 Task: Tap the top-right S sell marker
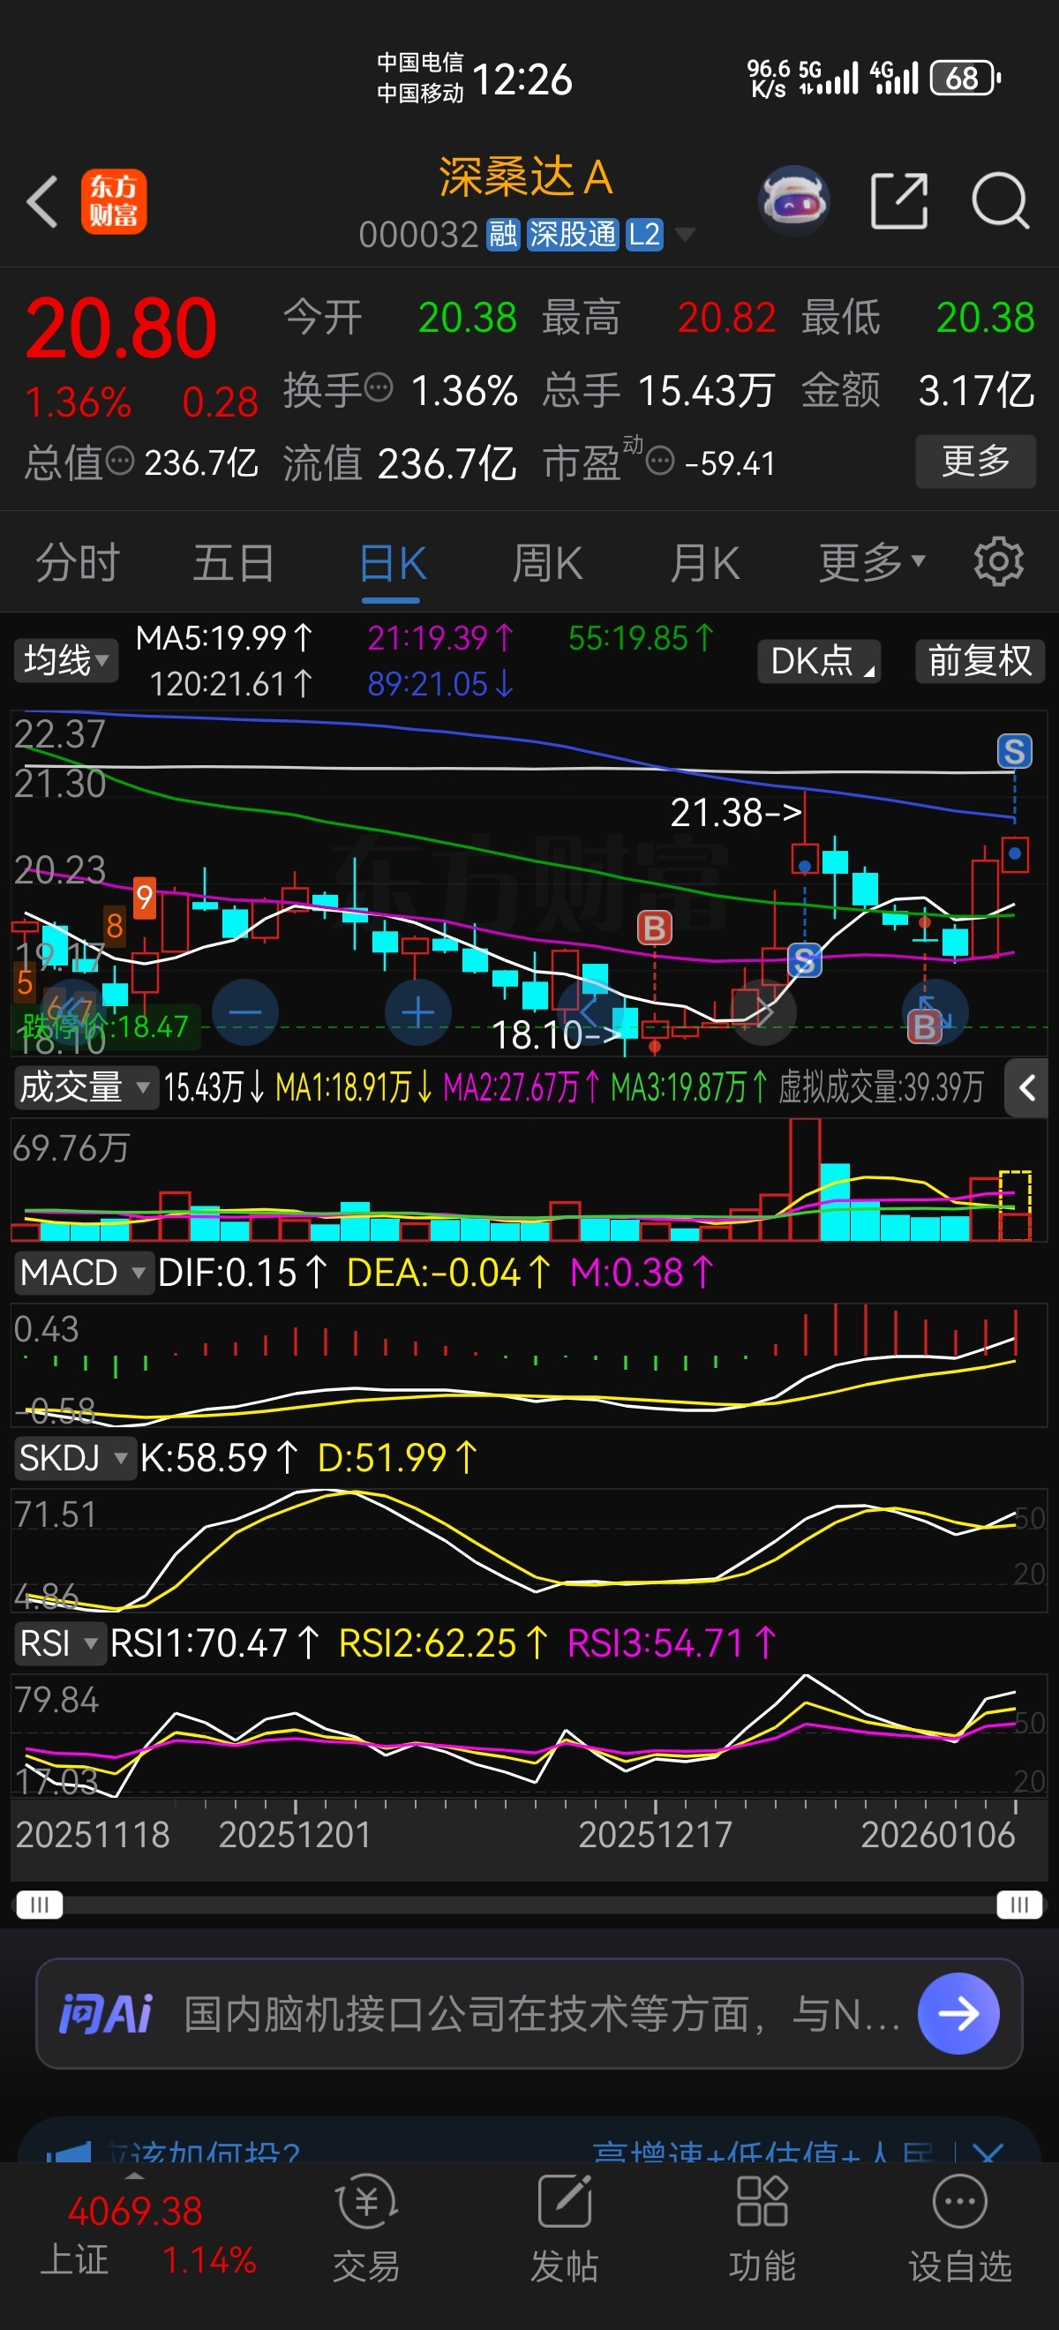click(x=1015, y=751)
